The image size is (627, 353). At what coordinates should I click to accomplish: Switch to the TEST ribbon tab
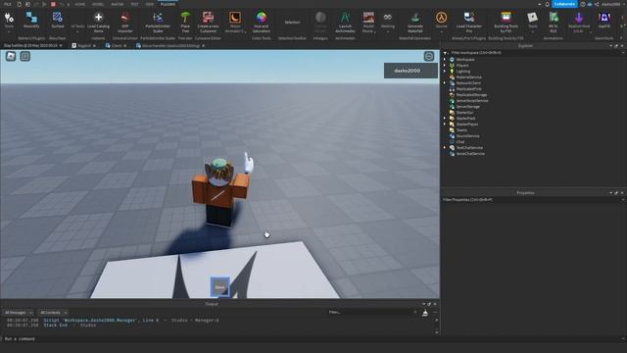point(134,4)
